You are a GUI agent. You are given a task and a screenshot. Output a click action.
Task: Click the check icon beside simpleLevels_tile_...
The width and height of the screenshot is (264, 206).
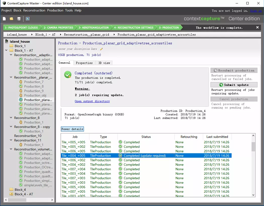[x=21, y=185]
